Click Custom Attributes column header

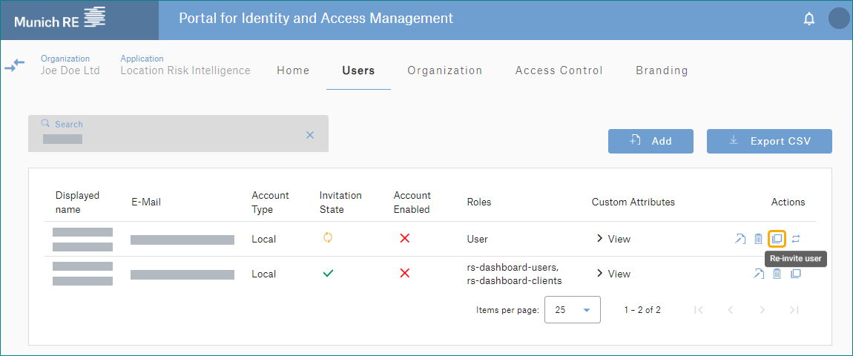[x=633, y=202]
